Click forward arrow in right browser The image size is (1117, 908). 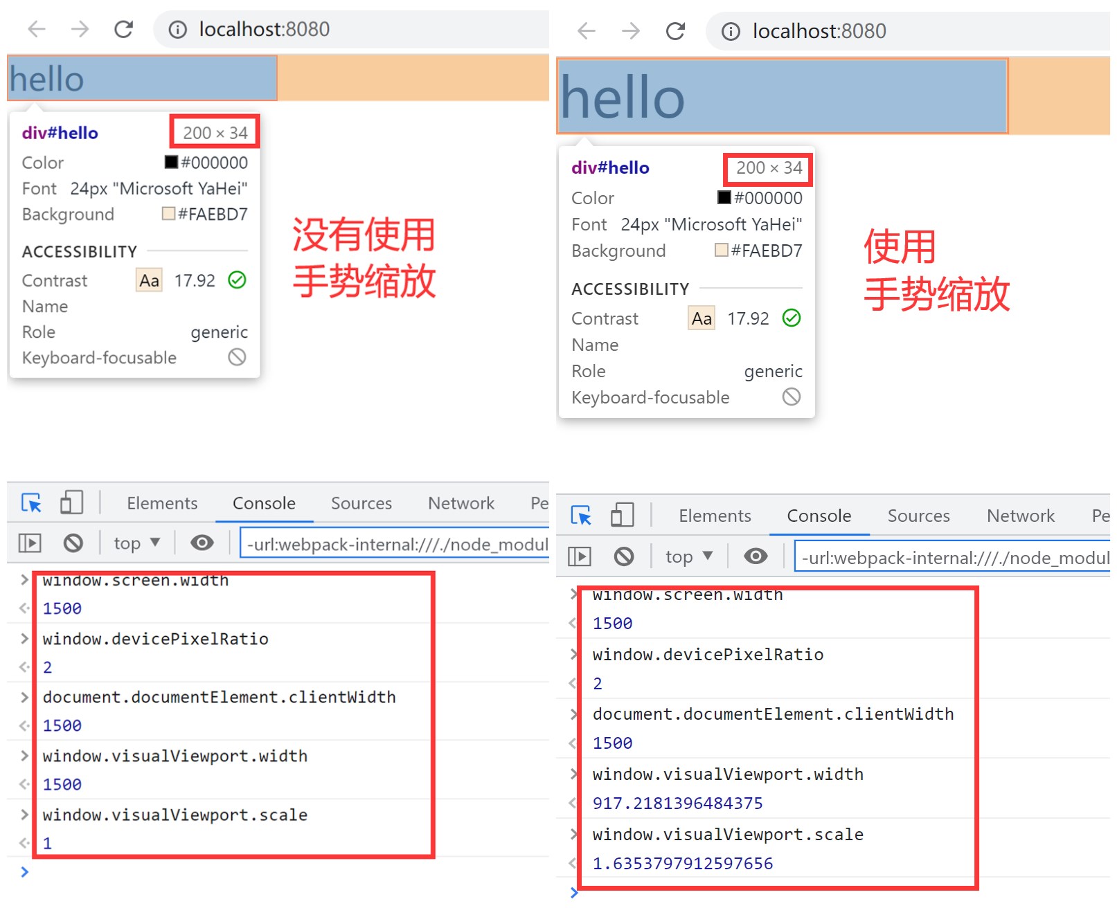pos(631,31)
